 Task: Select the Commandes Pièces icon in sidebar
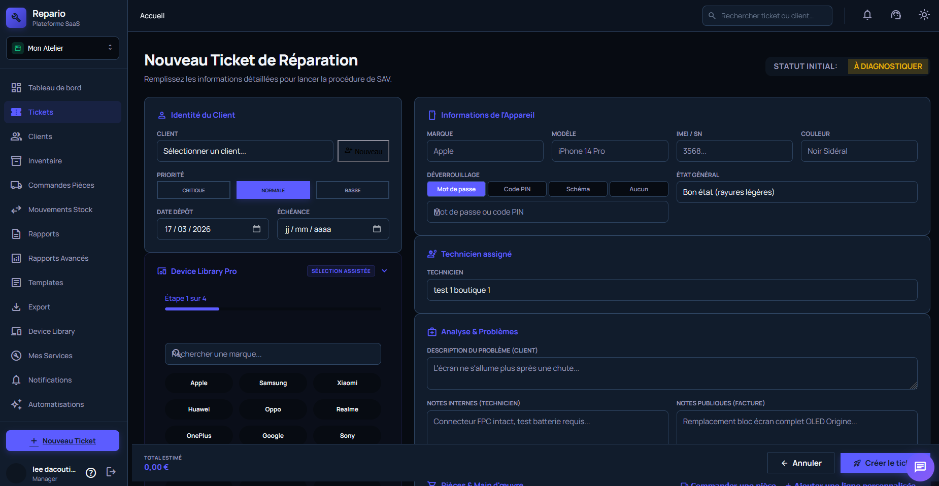[x=16, y=185]
